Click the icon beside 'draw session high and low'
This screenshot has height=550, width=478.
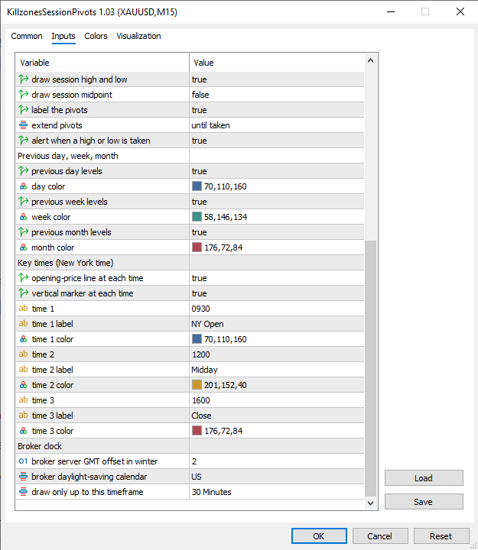[x=24, y=79]
